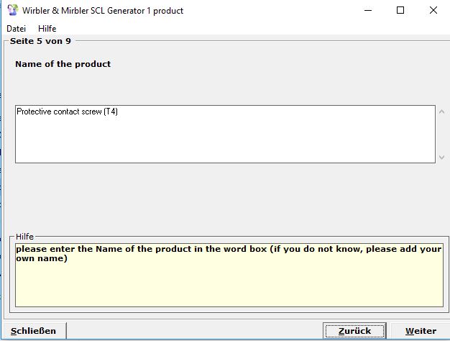450x341 pixels.
Task: Click the scroll down arrow of product name box
Action: click(441, 157)
